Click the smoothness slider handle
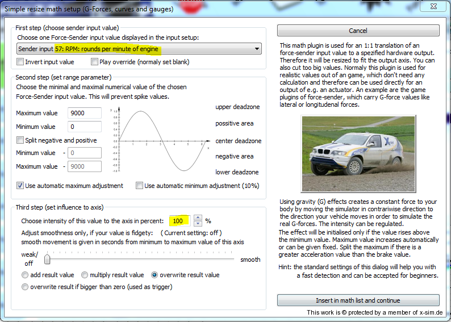The width and height of the screenshot is (451, 322). click(x=47, y=260)
